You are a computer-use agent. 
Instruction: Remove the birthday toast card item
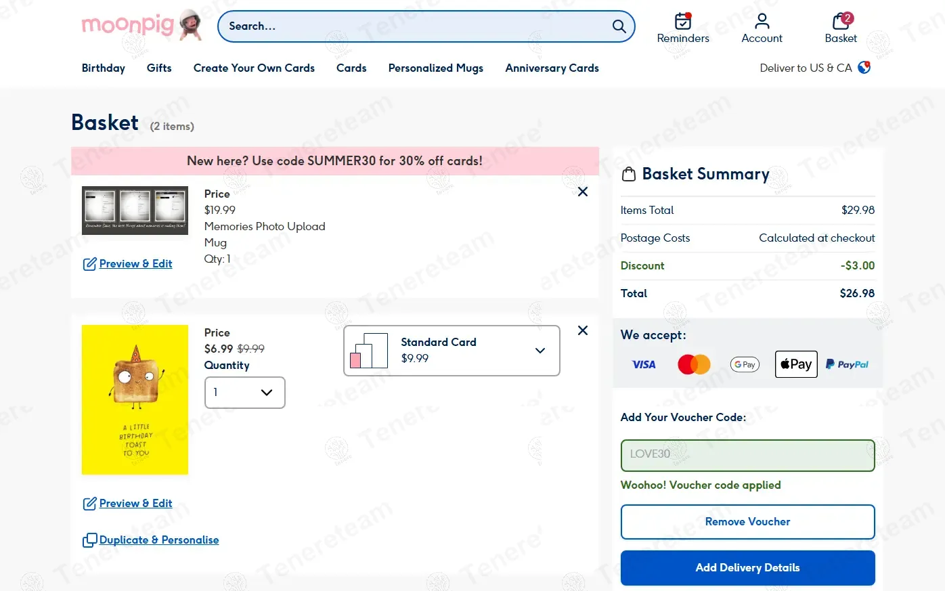point(583,331)
